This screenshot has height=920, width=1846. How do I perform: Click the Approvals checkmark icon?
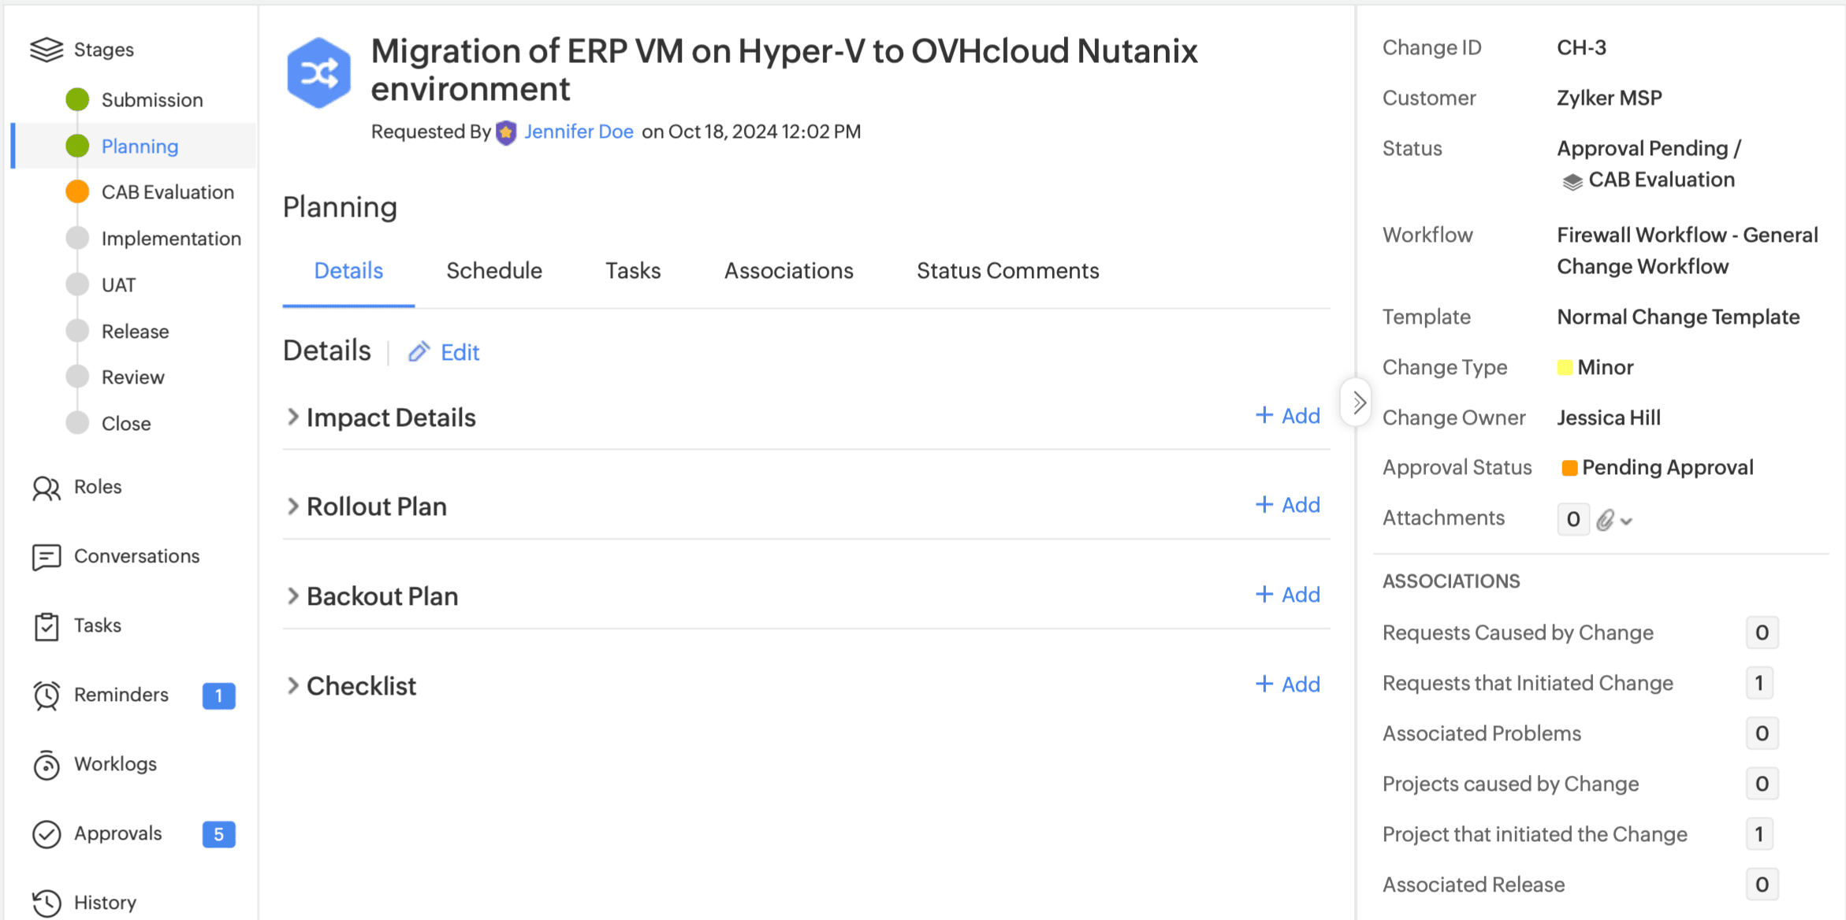pyautogui.click(x=46, y=834)
